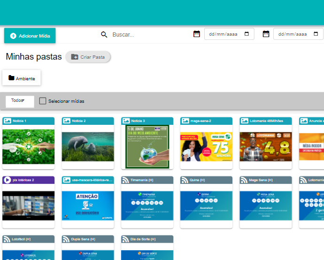The image size is (324, 260).
Task: Click image icon on Lotomania 48Milhões card
Action: tap(245, 121)
